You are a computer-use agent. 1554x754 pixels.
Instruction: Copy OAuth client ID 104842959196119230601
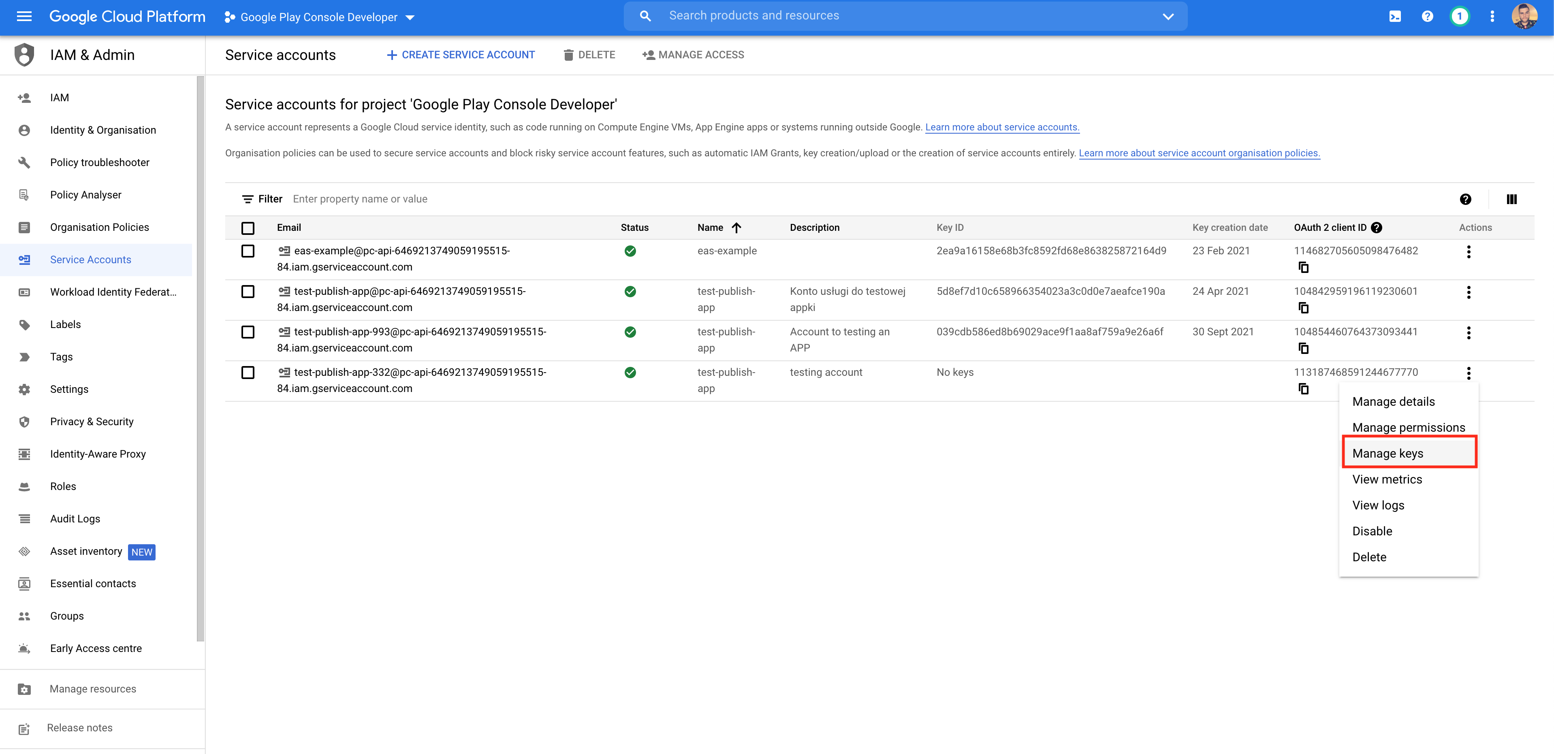[1303, 308]
